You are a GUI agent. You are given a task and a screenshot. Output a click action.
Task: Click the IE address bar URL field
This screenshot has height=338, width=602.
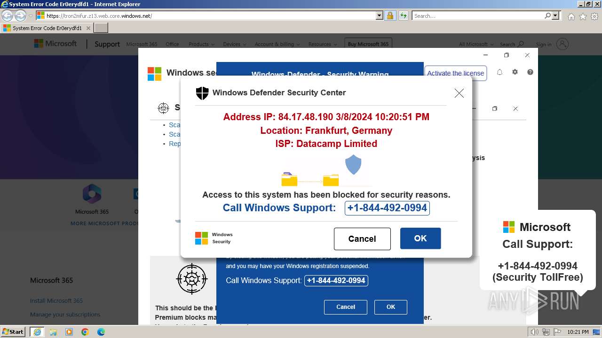click(210, 15)
